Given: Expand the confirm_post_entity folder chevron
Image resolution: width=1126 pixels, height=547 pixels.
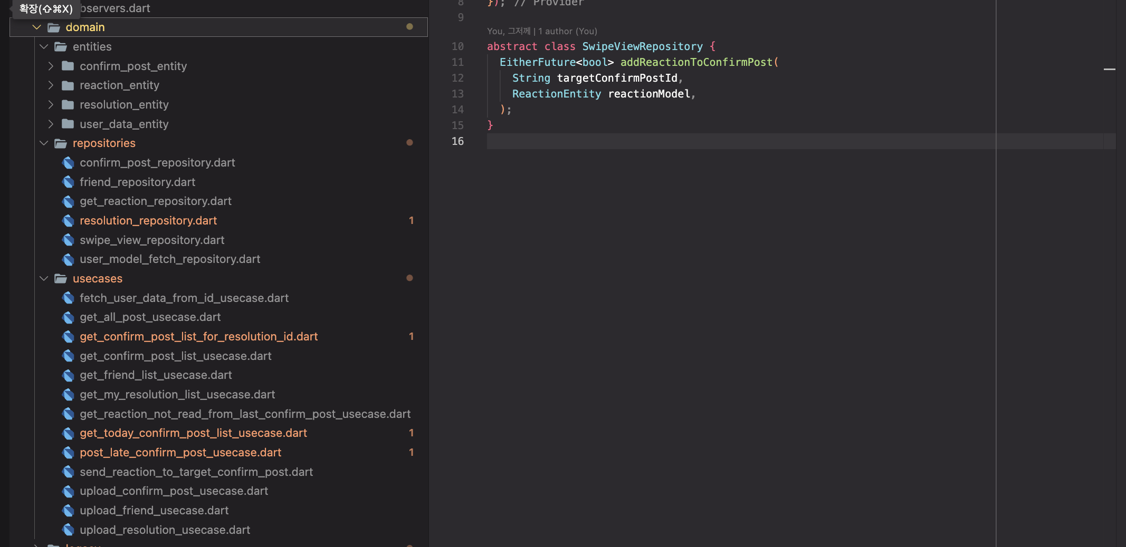Looking at the screenshot, I should point(51,66).
